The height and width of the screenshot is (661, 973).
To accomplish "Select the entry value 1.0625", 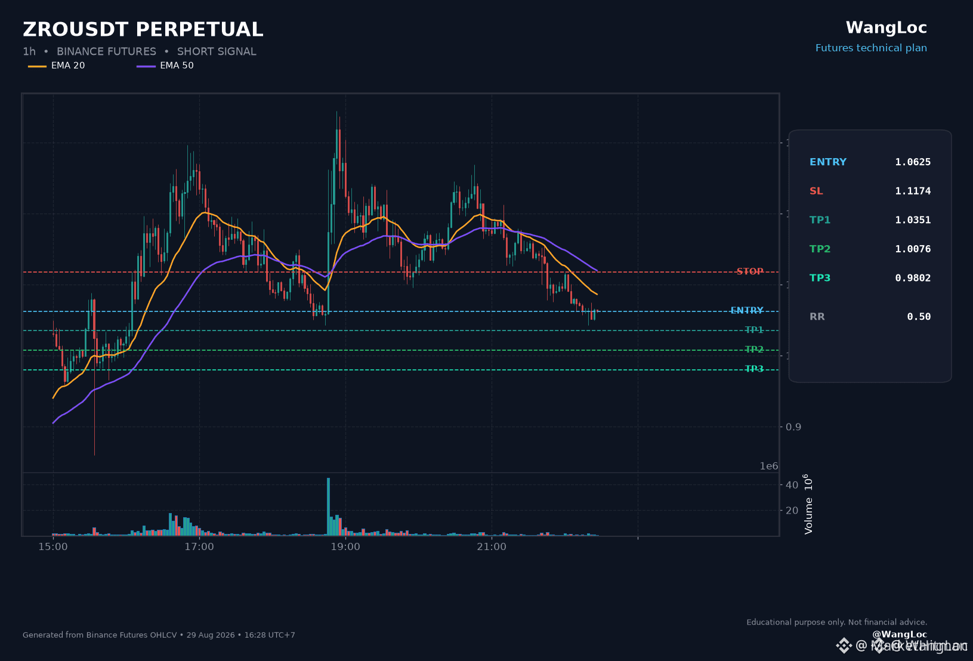I will 913,162.
